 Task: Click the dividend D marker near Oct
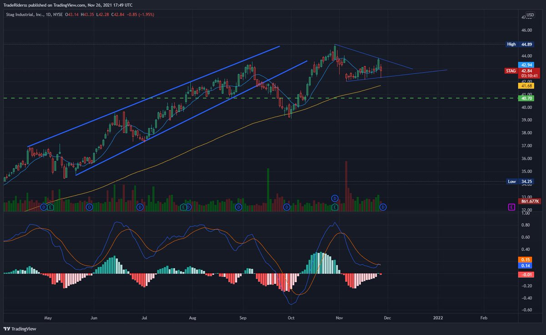point(287,207)
